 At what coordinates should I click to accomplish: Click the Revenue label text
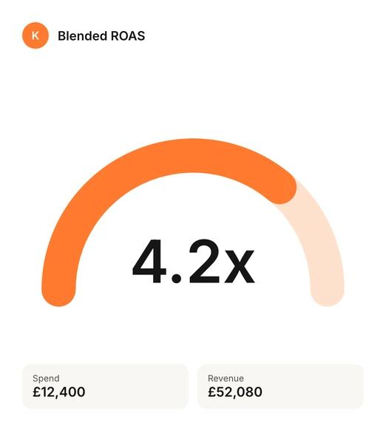pyautogui.click(x=226, y=379)
